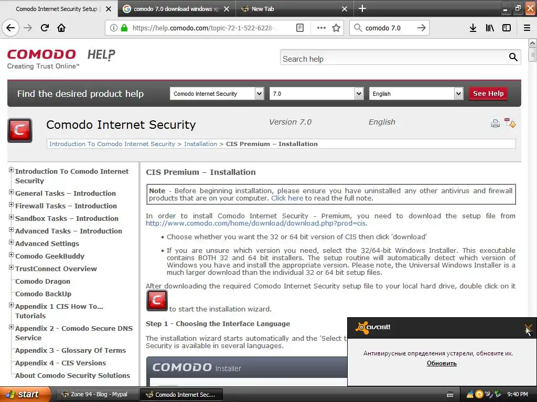This screenshot has width=537, height=402.
Task: Toggle reader view in address bar
Action: (x=299, y=28)
